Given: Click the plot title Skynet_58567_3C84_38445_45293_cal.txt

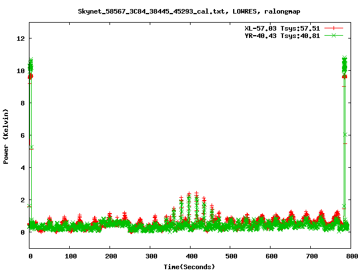Looking at the screenshot, I should pyautogui.click(x=151, y=11).
